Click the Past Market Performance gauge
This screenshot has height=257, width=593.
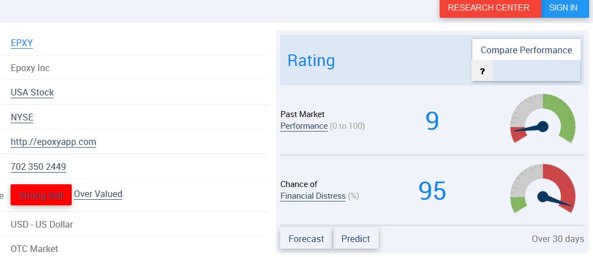click(542, 119)
